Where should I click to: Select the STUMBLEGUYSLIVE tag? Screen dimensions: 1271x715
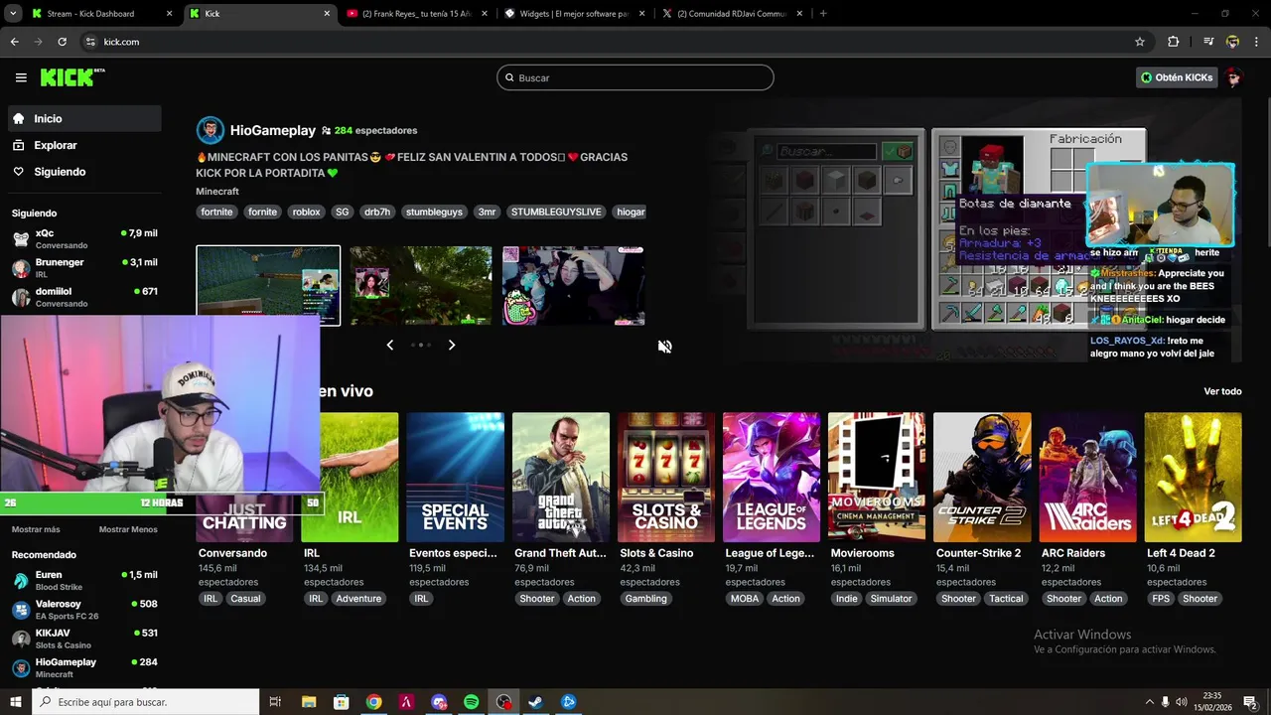click(555, 212)
